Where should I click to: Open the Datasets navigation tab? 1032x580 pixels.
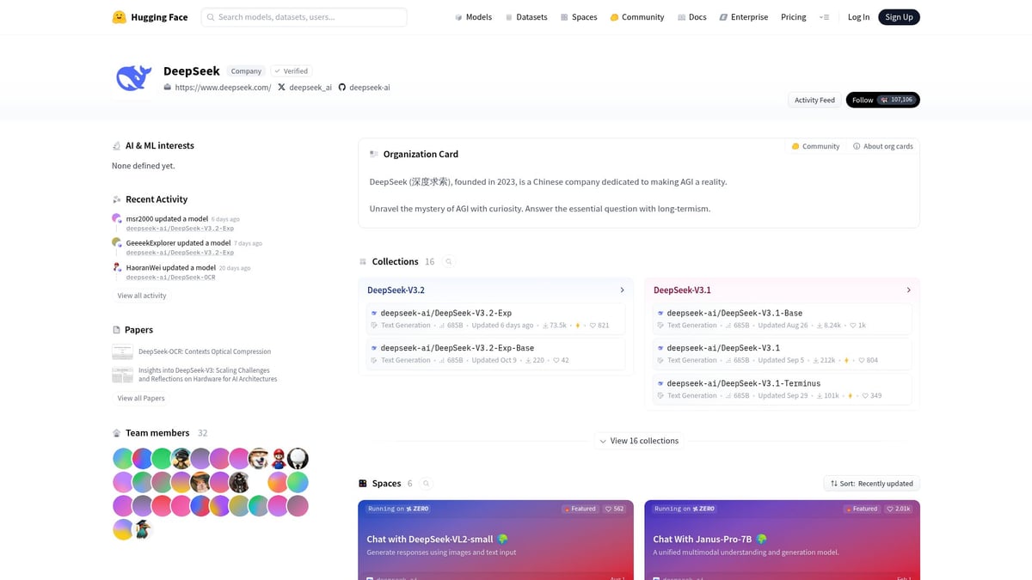point(526,17)
